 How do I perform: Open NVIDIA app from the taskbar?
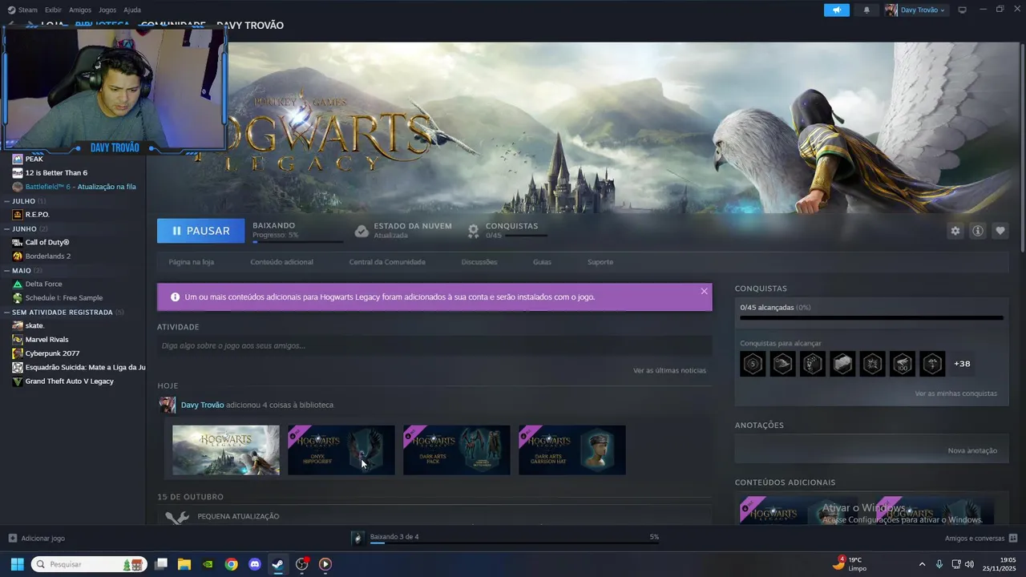tap(208, 564)
